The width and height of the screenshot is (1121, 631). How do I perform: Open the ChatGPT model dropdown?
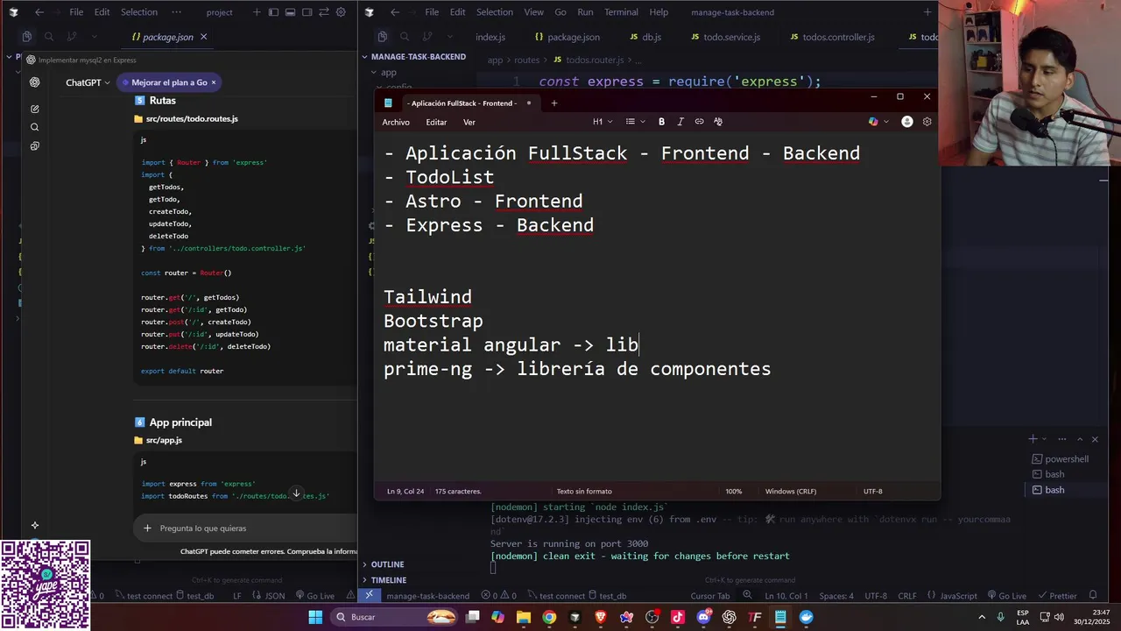click(88, 82)
